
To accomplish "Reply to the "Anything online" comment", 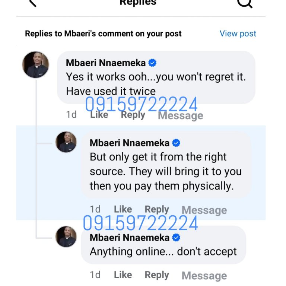I will click(157, 275).
